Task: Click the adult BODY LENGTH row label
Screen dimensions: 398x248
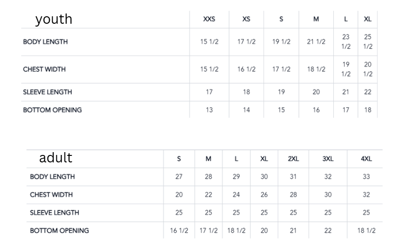Action: click(x=52, y=177)
